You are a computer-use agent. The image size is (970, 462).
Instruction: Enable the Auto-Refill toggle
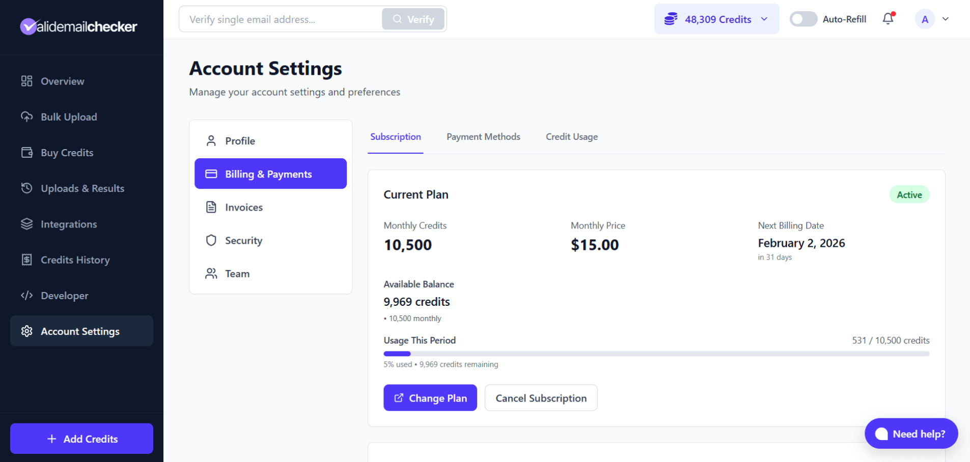click(803, 19)
